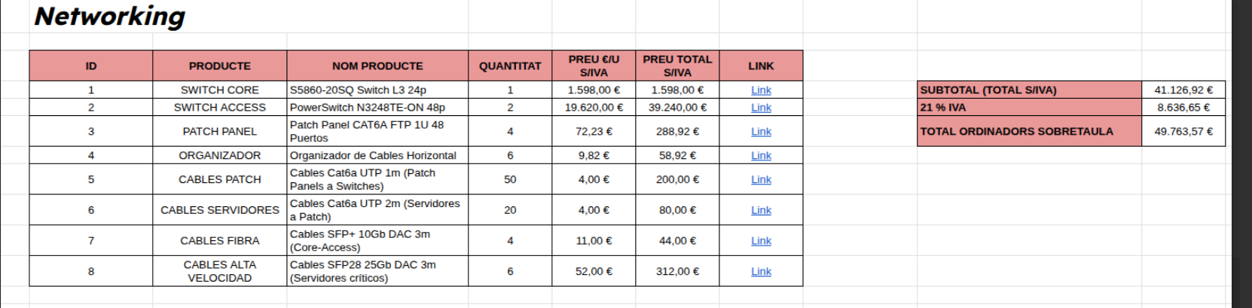Select the NOM PRODUCTE header cell
The width and height of the screenshot is (1252, 308).
[x=377, y=66]
